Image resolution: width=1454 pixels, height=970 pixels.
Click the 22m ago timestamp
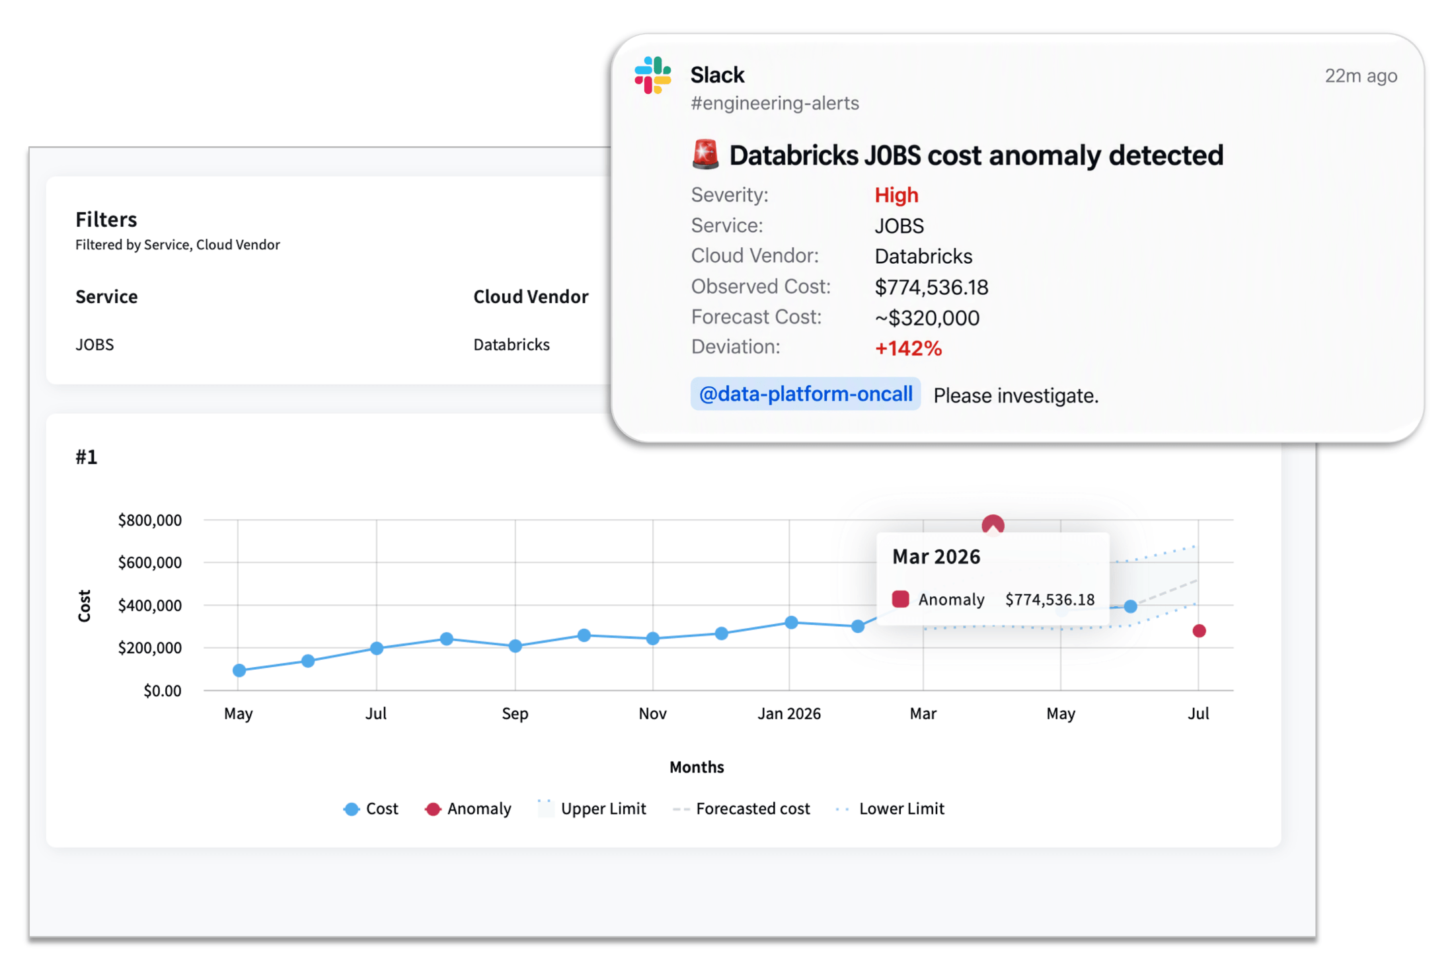point(1361,76)
